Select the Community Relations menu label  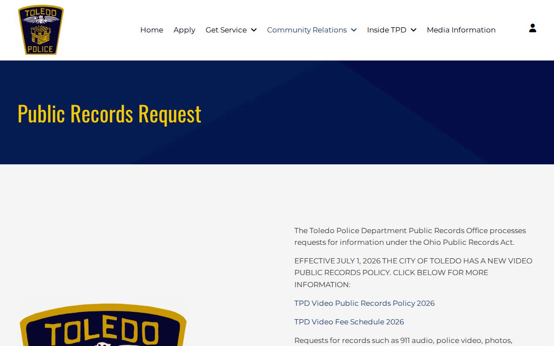click(307, 30)
